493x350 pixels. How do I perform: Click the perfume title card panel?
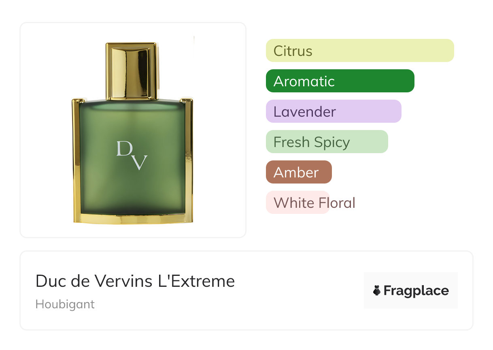246,290
